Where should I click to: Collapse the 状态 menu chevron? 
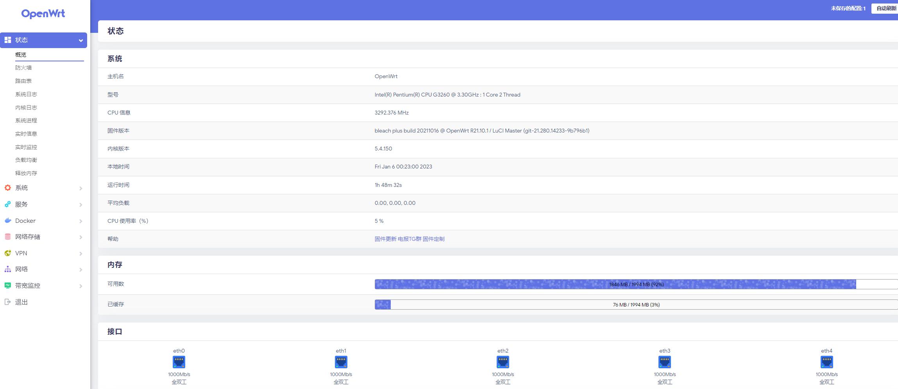(80, 40)
